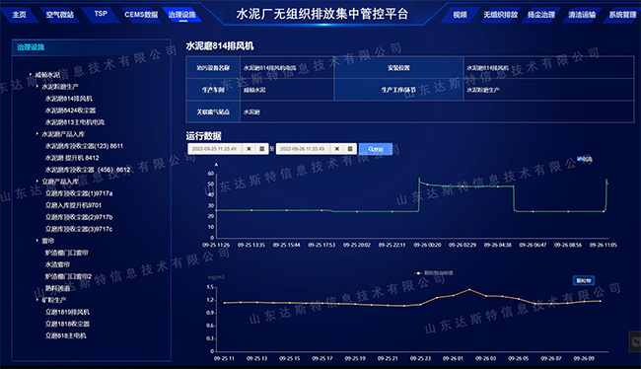
Task: Collapse the 立磨产品入库 tree arrow
Action: click(x=37, y=182)
